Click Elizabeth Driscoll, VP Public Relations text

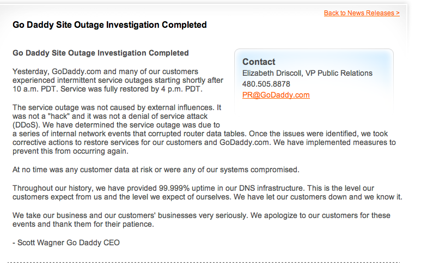pos(307,73)
